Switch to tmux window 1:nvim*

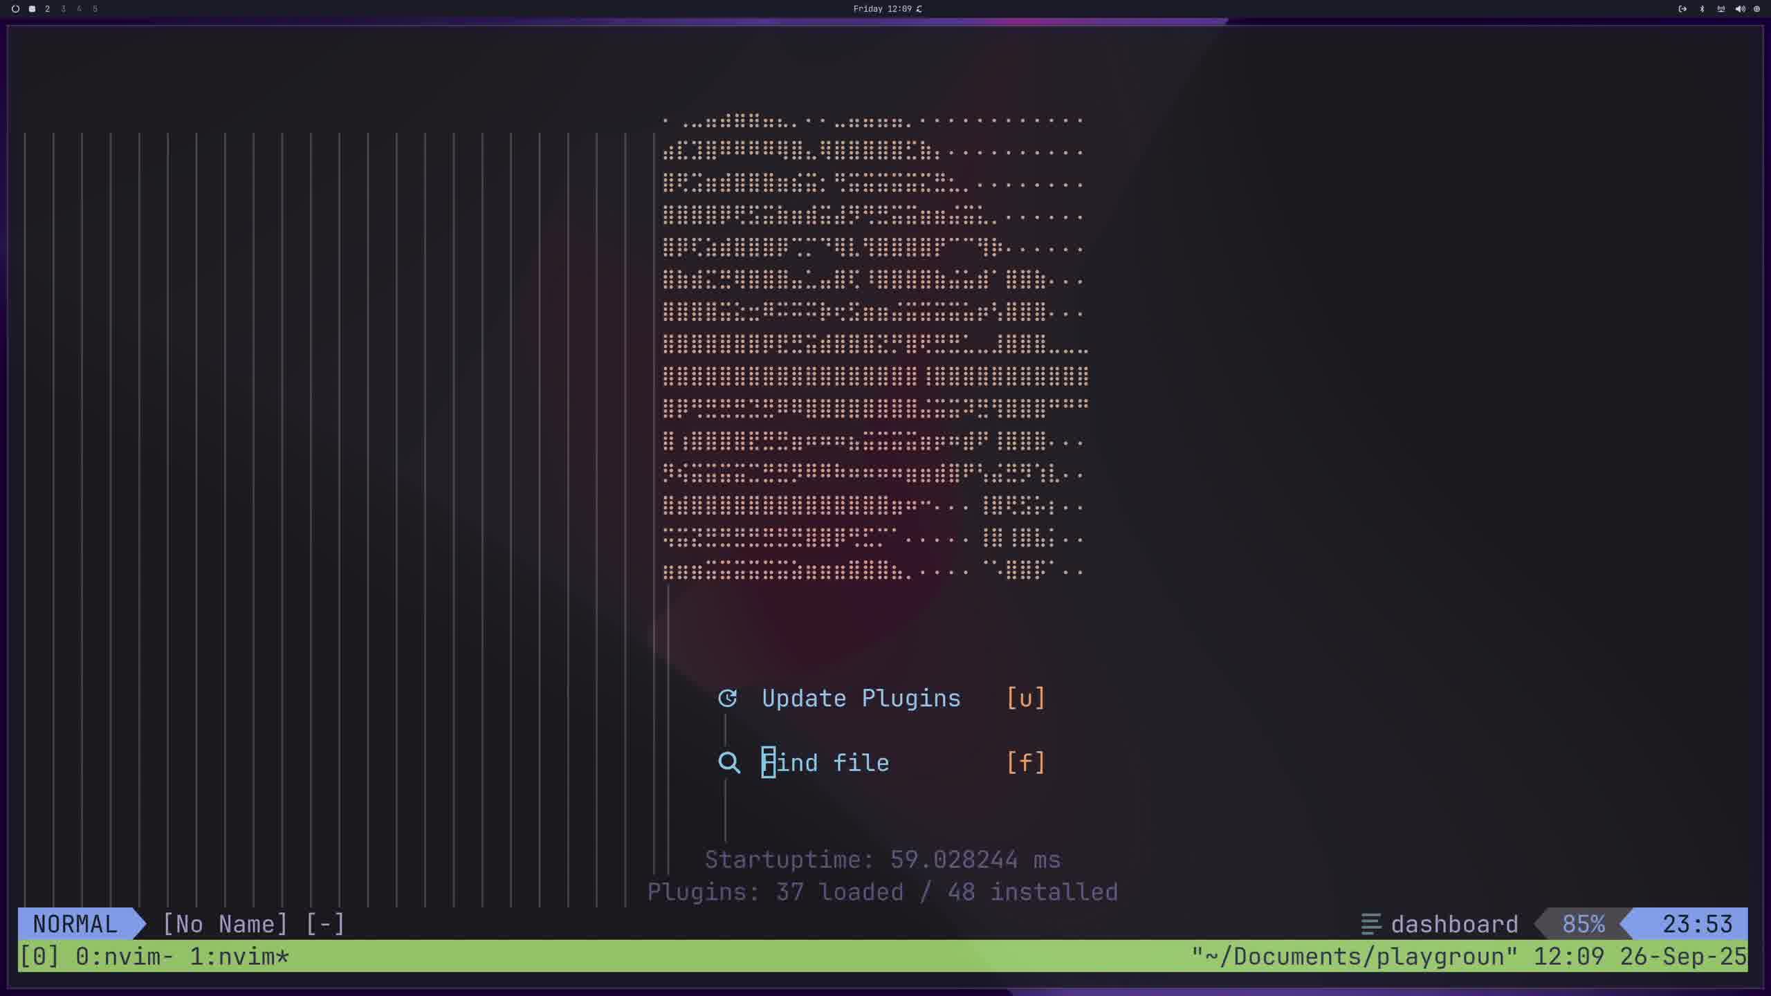[x=239, y=957]
